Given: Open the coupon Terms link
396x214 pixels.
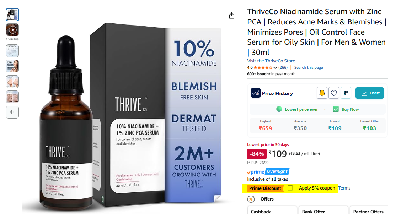Looking at the screenshot, I should pyautogui.click(x=344, y=188).
